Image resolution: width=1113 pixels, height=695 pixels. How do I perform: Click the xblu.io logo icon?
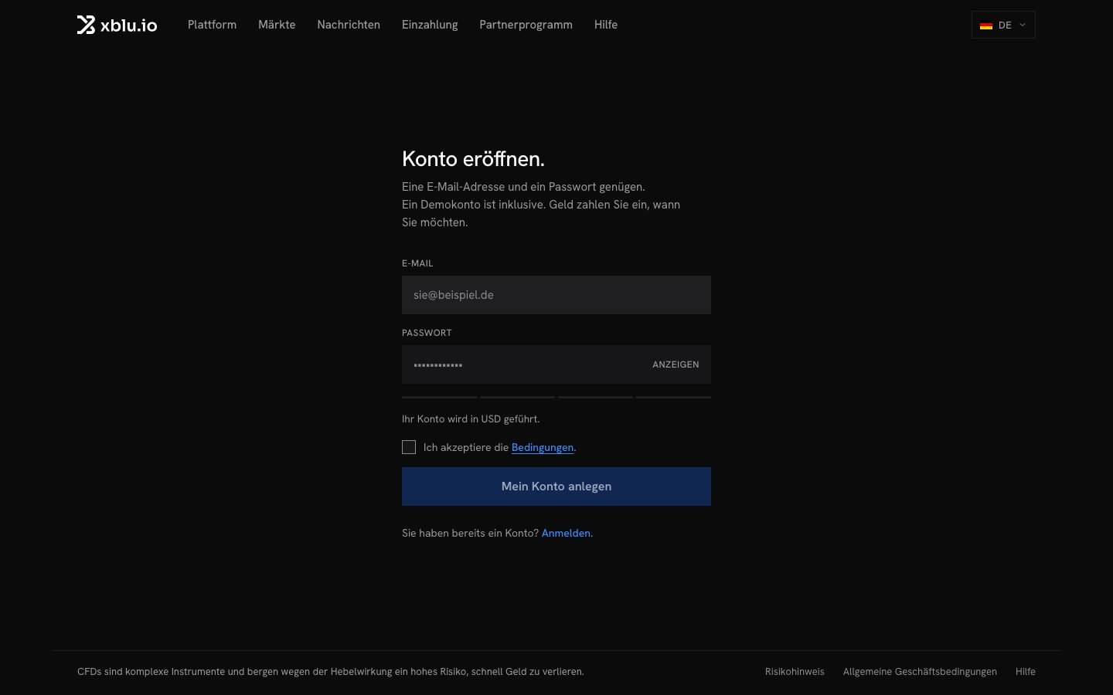click(86, 25)
